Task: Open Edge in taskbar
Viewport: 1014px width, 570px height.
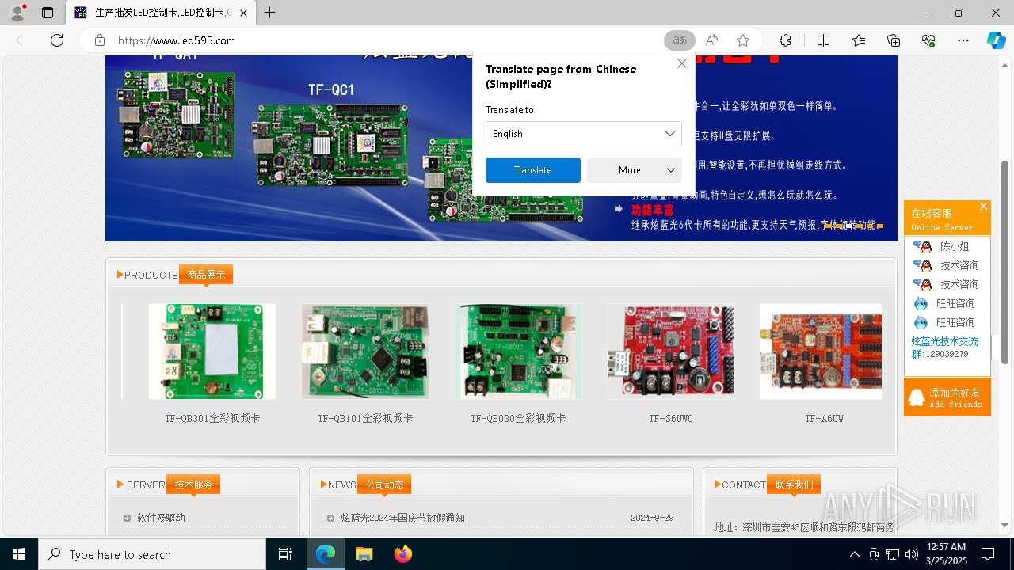Action: (x=326, y=554)
